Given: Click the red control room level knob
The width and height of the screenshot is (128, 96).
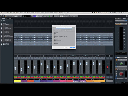Looking at the screenshot, I should [121, 74].
